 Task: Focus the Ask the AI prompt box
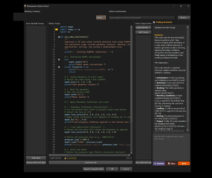[171, 147]
